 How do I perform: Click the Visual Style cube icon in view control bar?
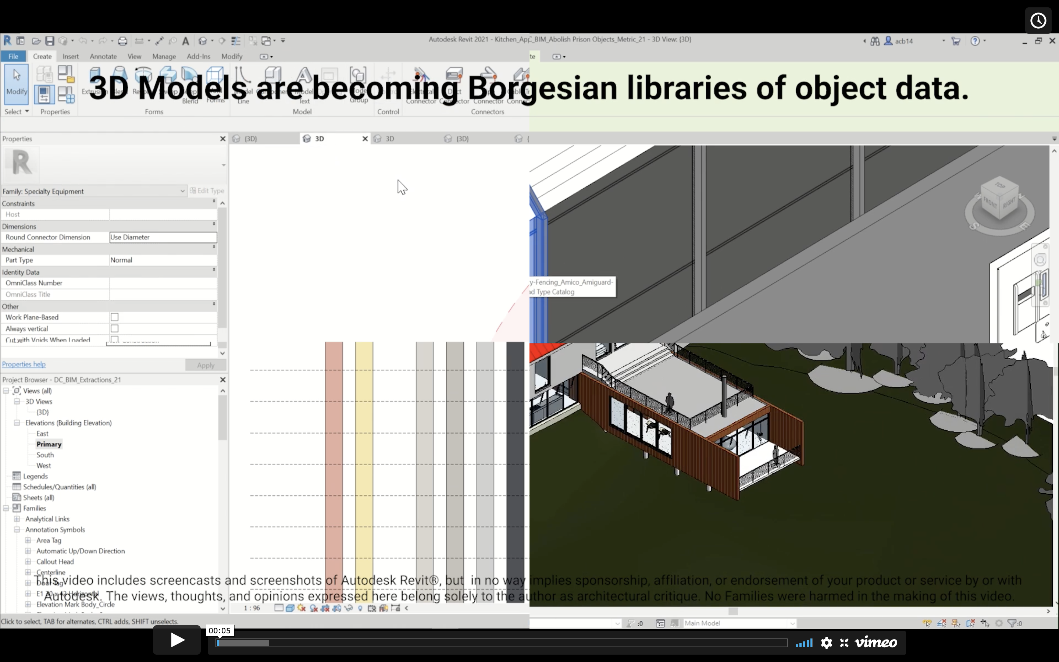tap(290, 608)
